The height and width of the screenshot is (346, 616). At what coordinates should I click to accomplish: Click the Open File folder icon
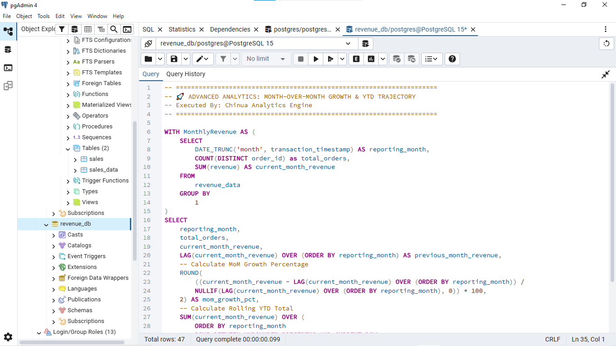point(148,59)
